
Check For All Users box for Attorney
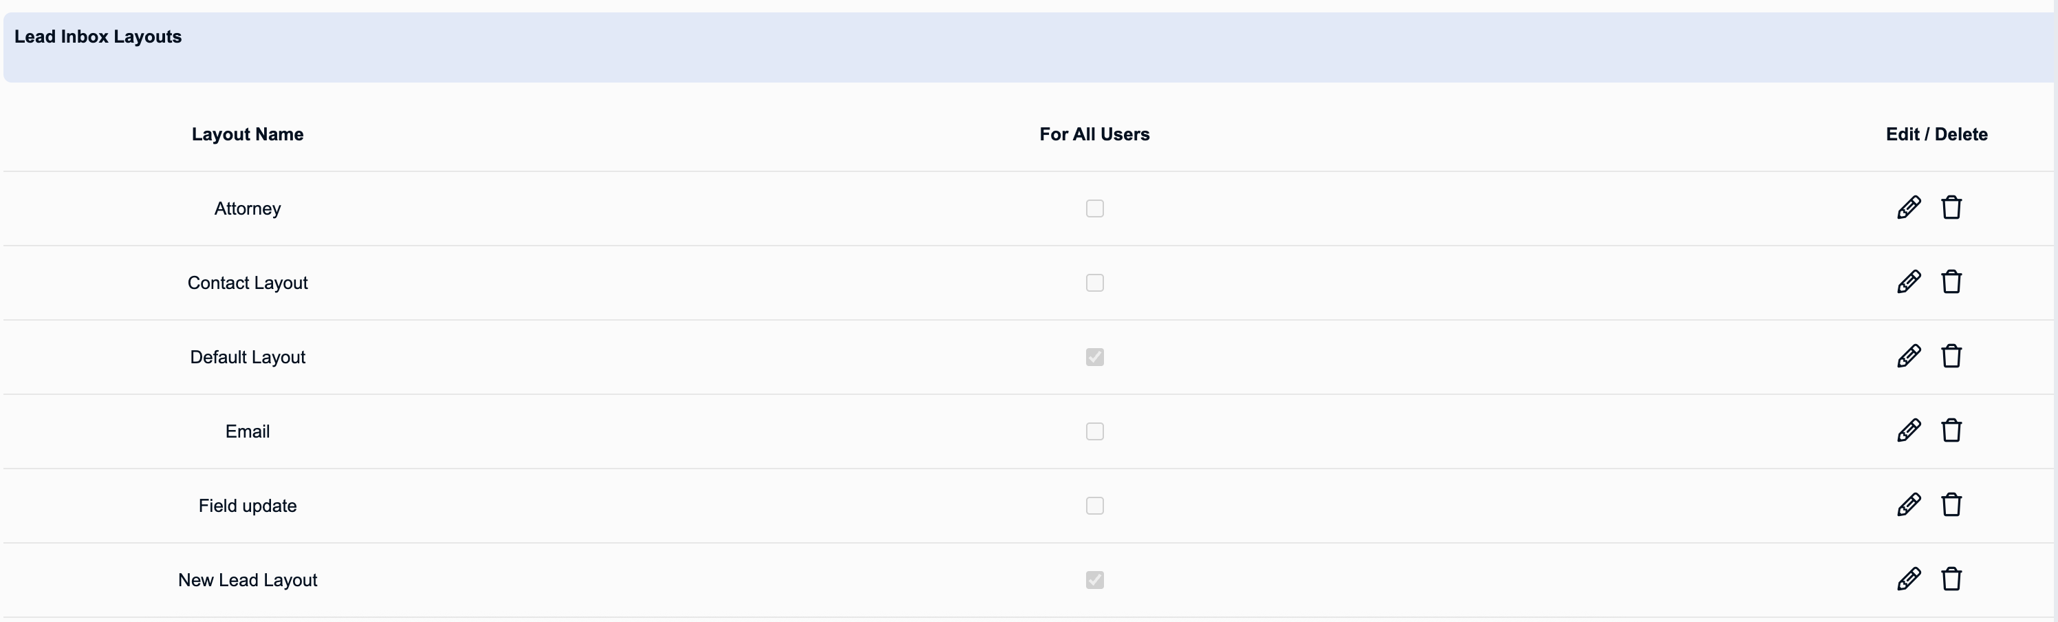click(x=1094, y=208)
